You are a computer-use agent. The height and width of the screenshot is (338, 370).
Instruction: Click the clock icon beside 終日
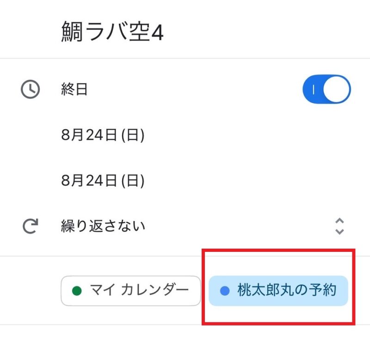[x=31, y=89]
